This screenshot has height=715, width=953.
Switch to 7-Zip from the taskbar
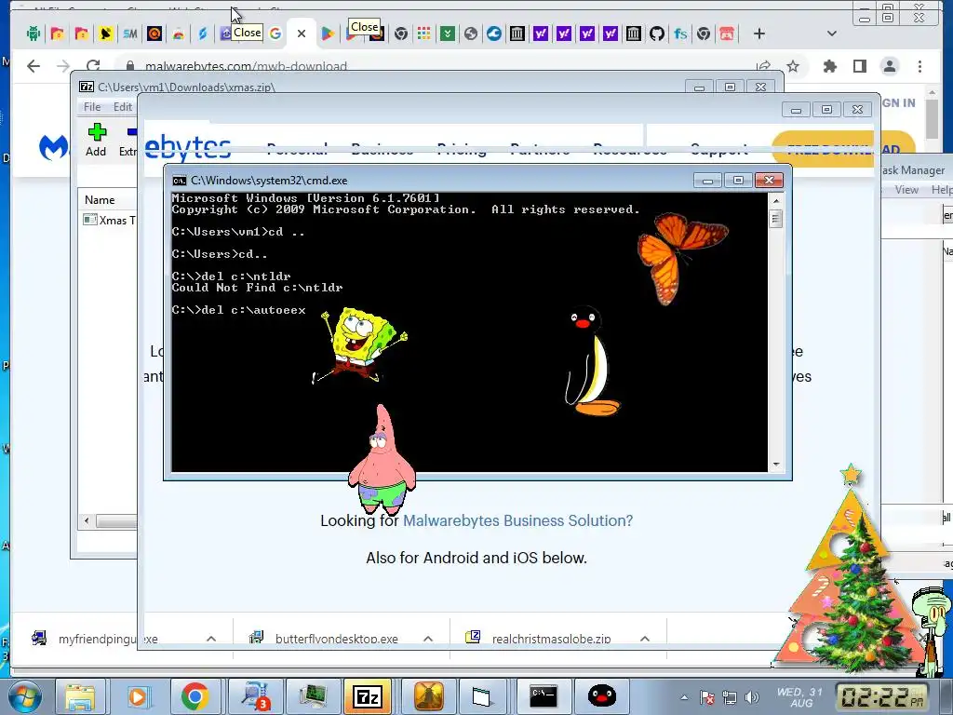(367, 696)
